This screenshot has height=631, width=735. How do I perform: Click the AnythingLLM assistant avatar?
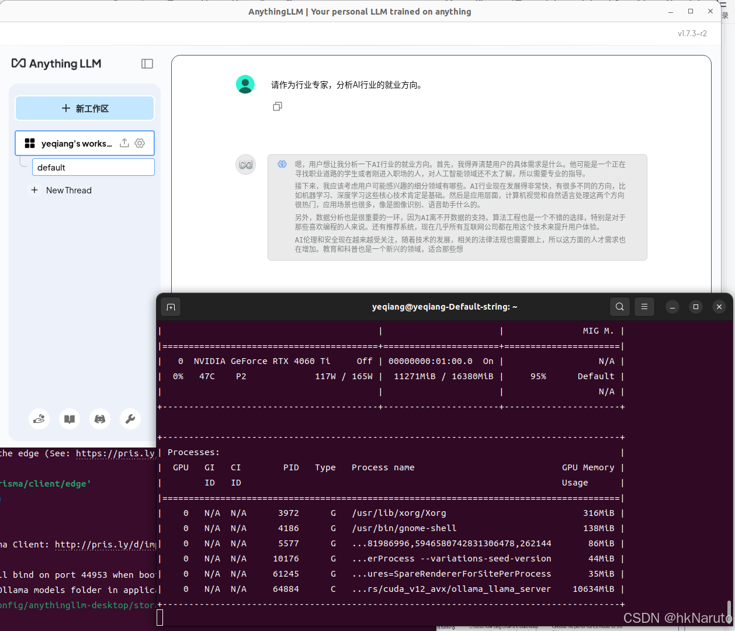pos(246,165)
